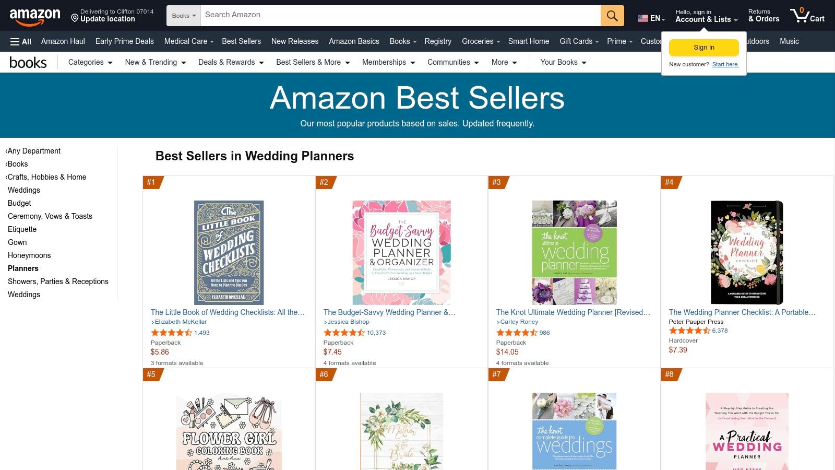Open The Knot Ultimate Wedding Planner cover

pyautogui.click(x=574, y=252)
